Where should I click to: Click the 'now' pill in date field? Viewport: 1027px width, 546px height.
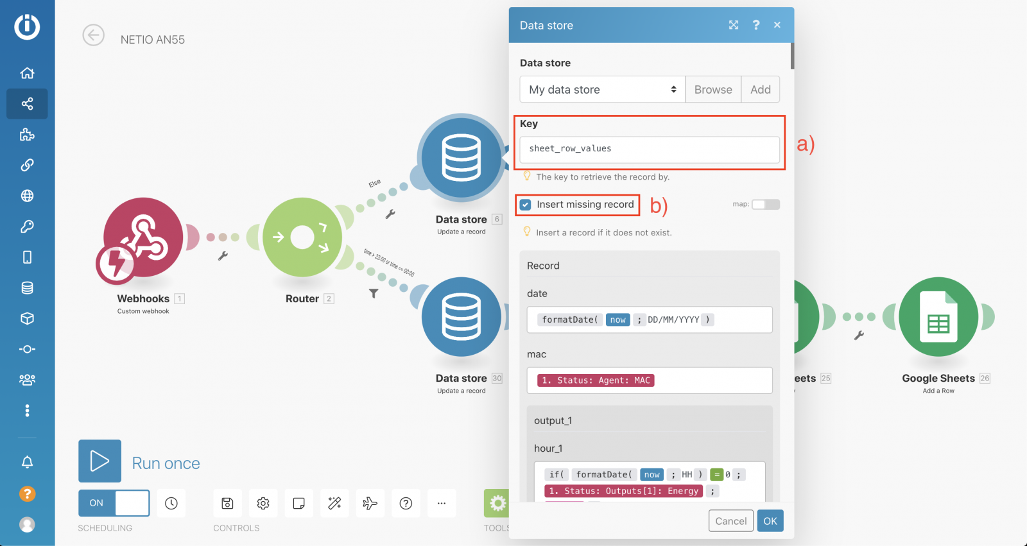click(x=618, y=320)
